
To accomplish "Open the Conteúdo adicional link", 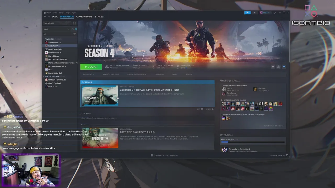I will (x=111, y=74).
